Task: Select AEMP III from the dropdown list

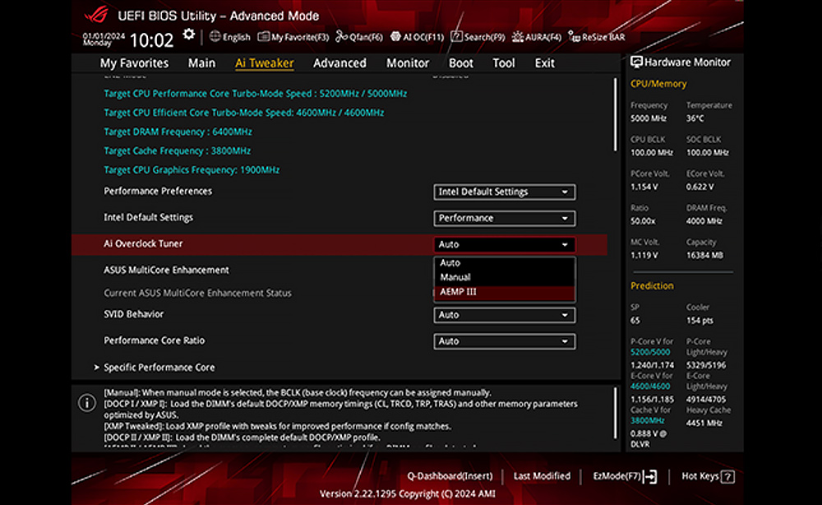Action: 505,292
